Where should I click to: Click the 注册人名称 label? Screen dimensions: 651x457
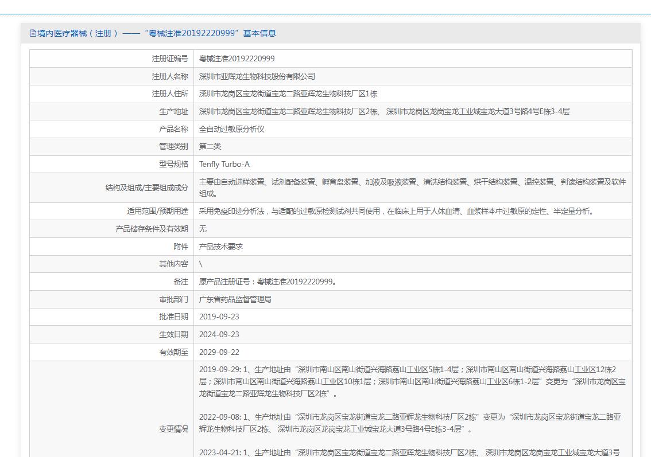[170, 76]
